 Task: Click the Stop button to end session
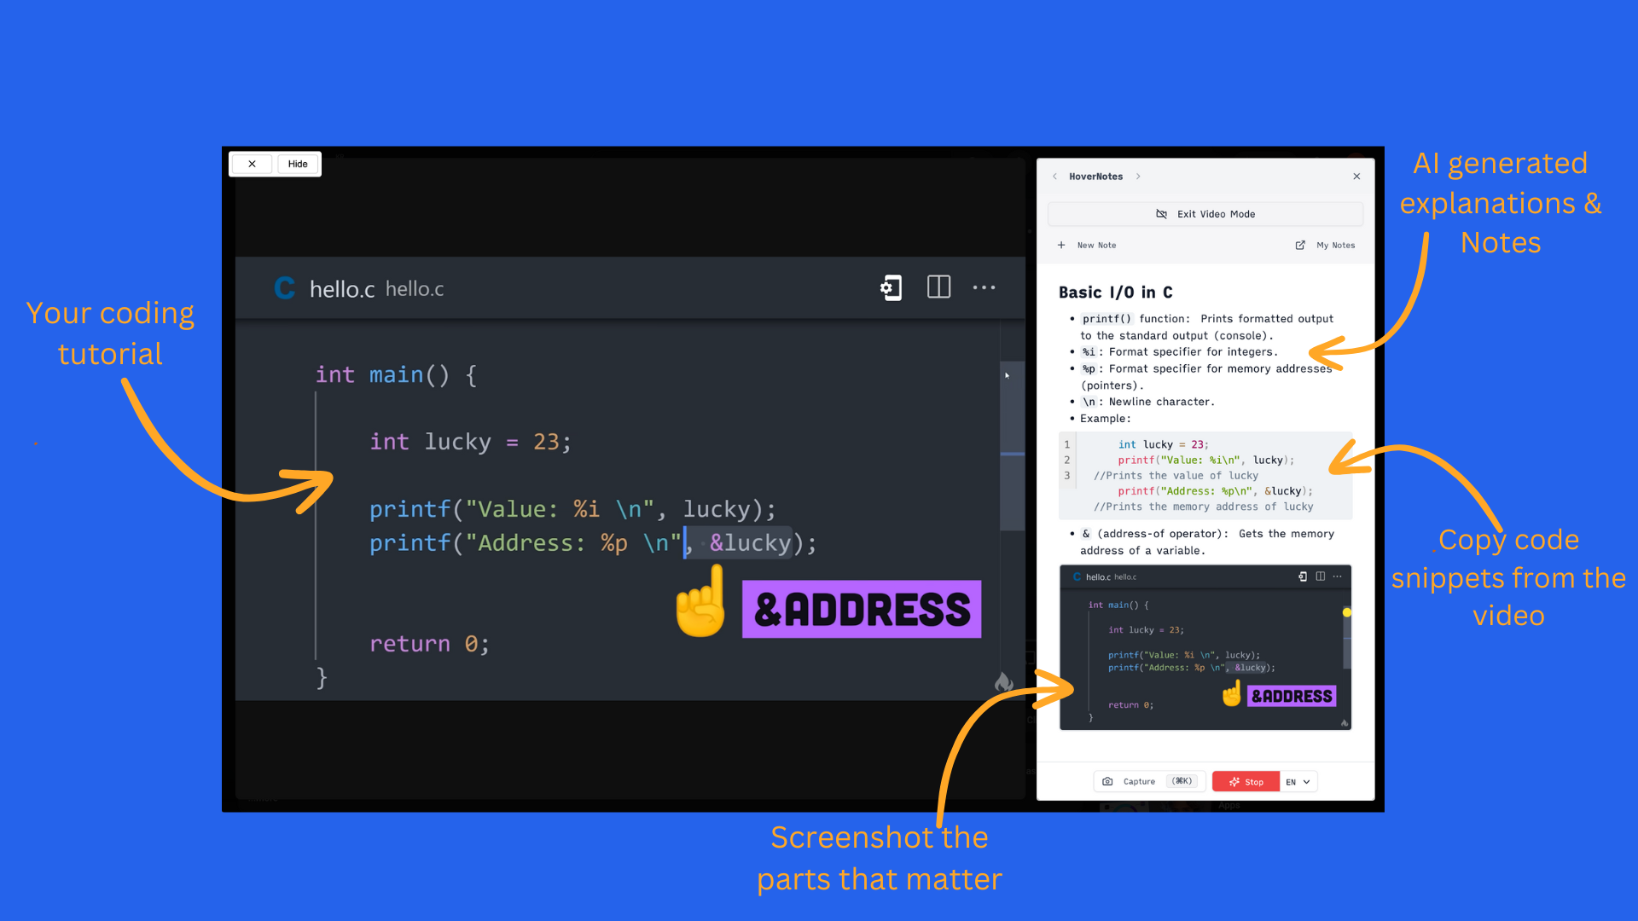click(1246, 780)
